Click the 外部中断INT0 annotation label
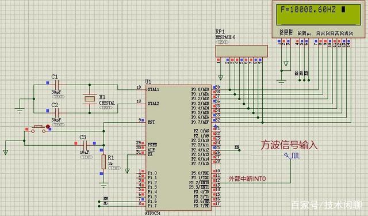This screenshot has width=368, height=216. click(247, 179)
